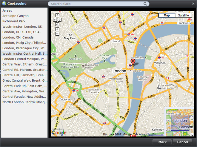Select Great Central Way, Brent entry

coord(24,80)
